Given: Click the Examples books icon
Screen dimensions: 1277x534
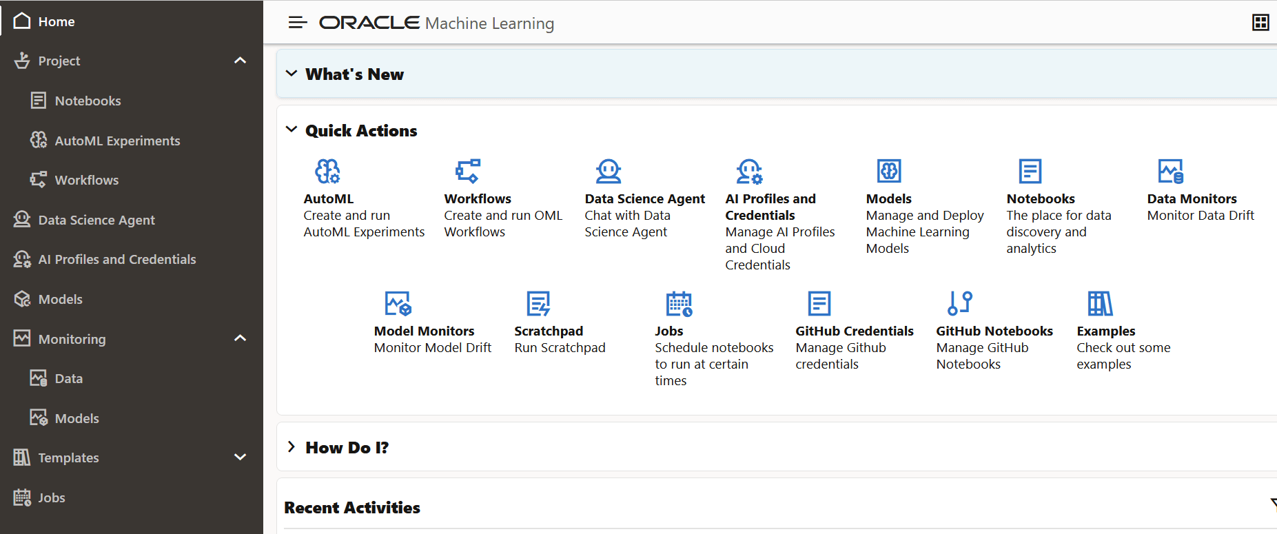Looking at the screenshot, I should coord(1101,303).
